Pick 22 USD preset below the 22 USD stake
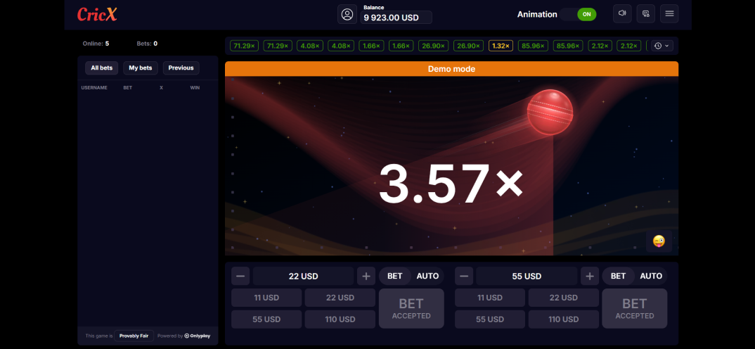The width and height of the screenshot is (755, 349). coord(340,298)
